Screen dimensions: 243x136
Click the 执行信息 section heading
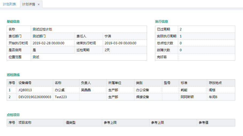tap(161, 22)
